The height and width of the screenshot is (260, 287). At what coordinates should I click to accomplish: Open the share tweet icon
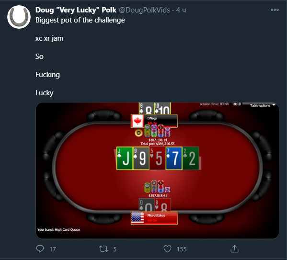click(234, 249)
